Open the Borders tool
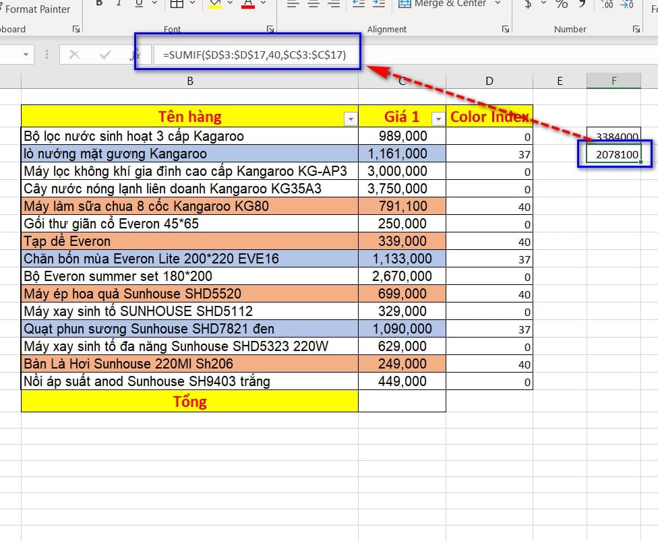658x541 pixels. tap(177, 3)
